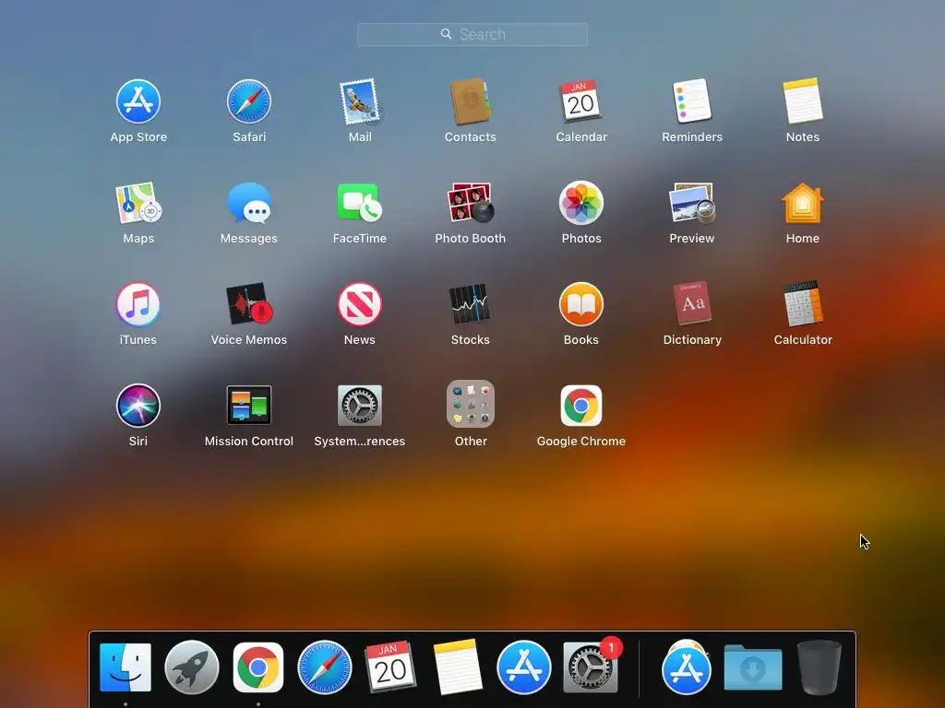Open Chrome from the Dock
The image size is (945, 708).
coord(258,667)
